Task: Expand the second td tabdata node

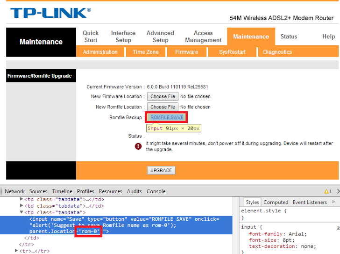Action: [x=21, y=206]
